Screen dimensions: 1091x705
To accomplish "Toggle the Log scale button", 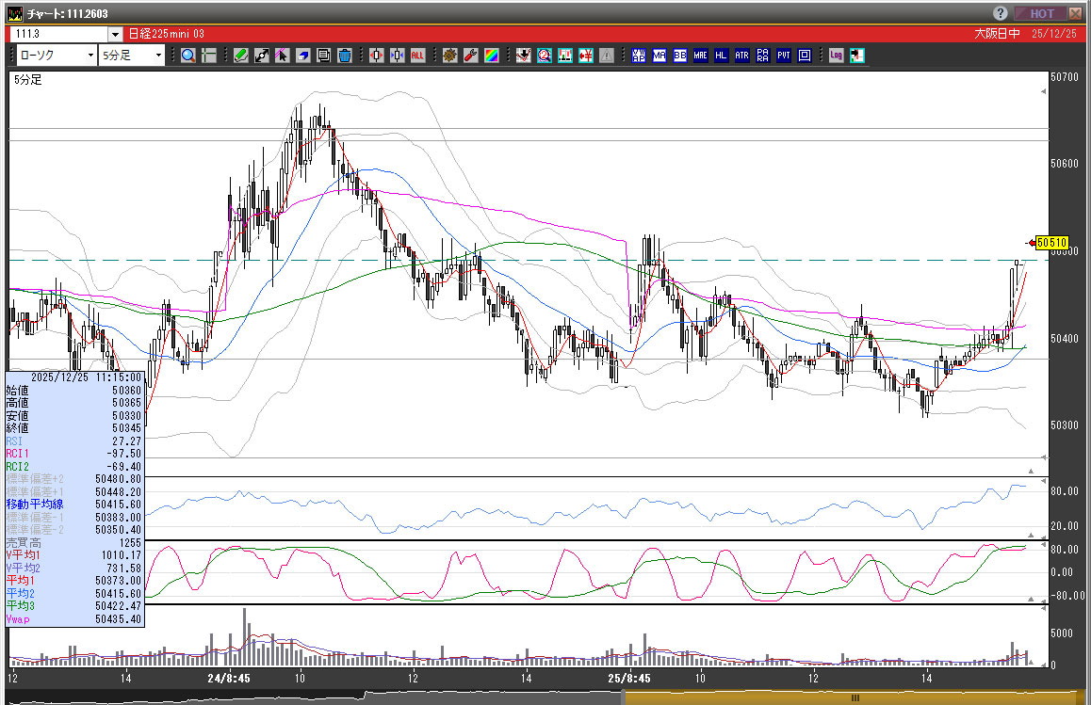I will coord(836,56).
